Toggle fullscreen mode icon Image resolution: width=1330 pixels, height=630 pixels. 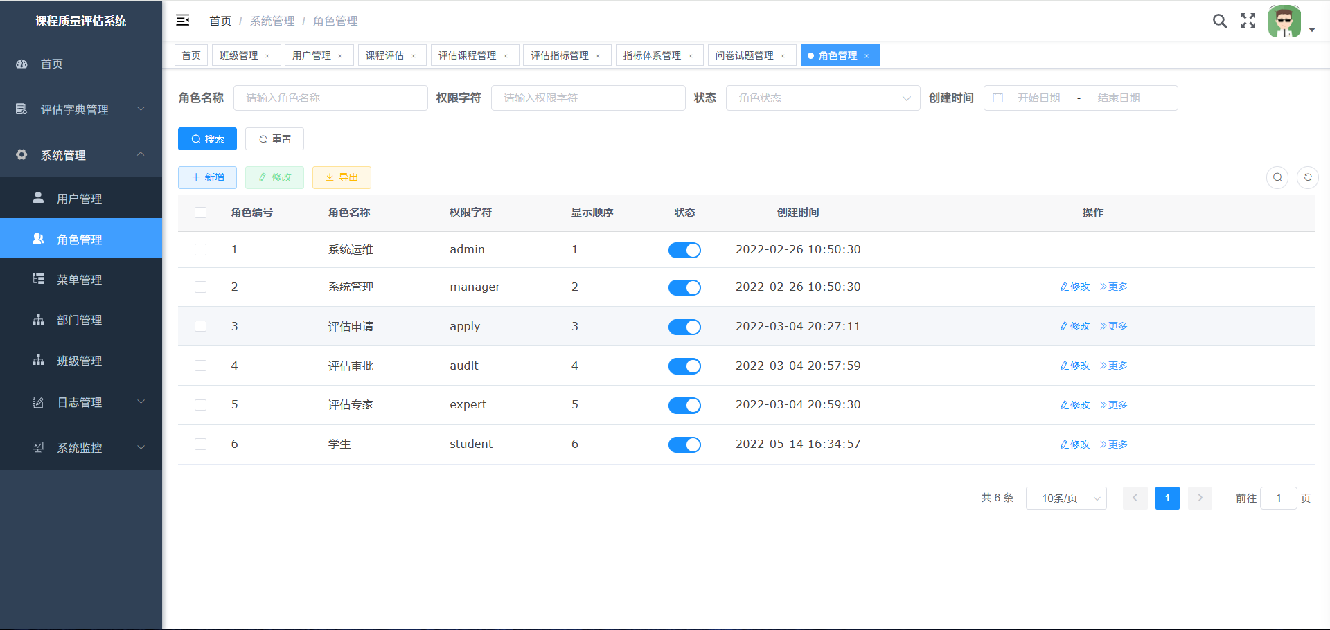(1248, 21)
